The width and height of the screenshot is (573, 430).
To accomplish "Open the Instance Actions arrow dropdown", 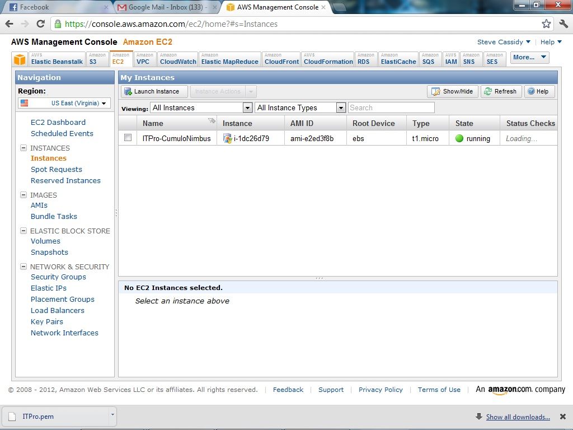I will point(251,91).
